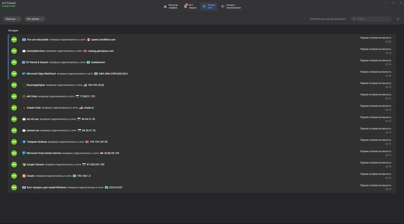Open speed.cloudflare.com host link
This screenshot has width=404, height=224.
pos(103,40)
